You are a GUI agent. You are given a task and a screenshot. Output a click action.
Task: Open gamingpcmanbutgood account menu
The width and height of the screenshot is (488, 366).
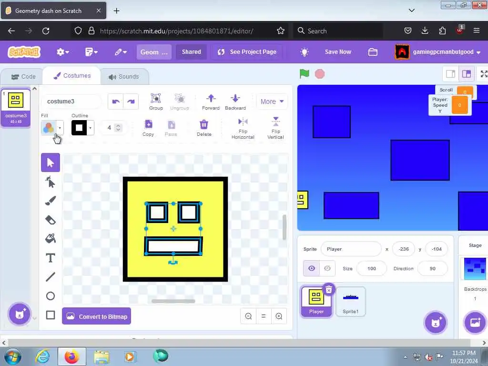(437, 52)
